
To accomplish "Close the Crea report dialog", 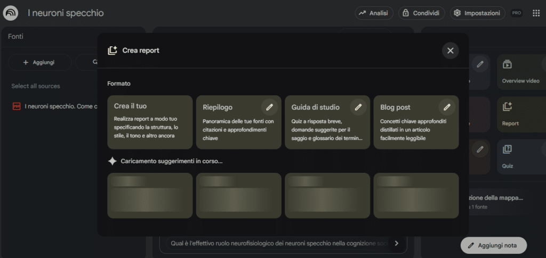I will [x=450, y=51].
